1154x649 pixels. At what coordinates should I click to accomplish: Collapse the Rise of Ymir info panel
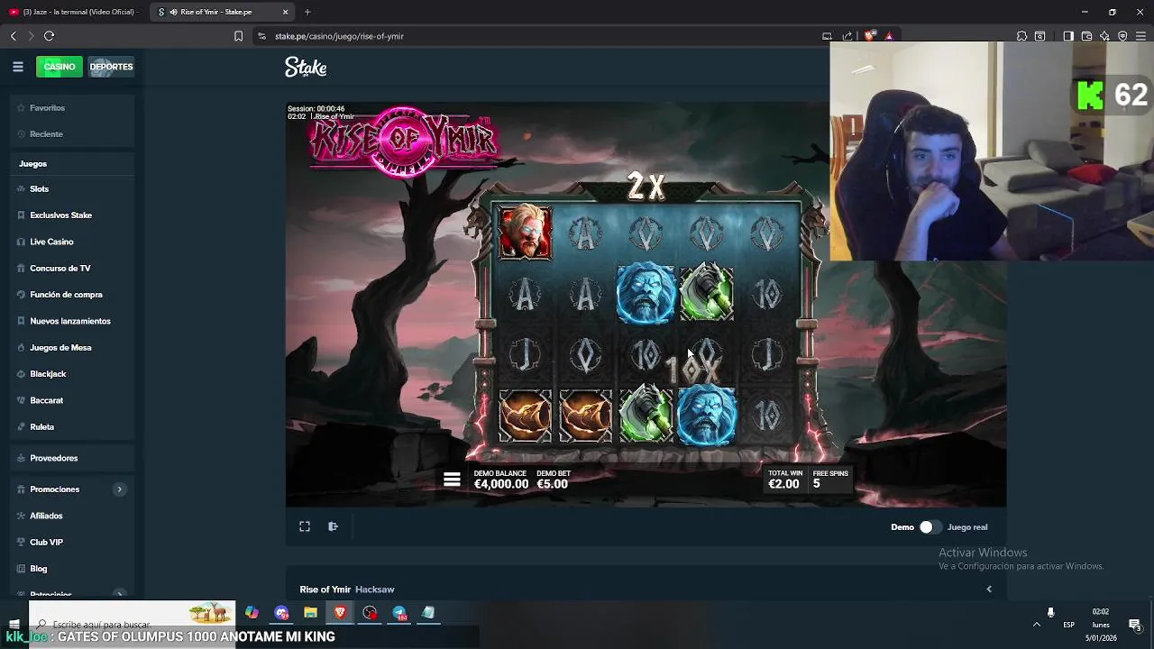pyautogui.click(x=989, y=590)
